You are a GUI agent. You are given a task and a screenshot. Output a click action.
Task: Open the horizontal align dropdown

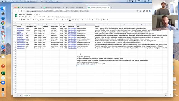(83, 20)
